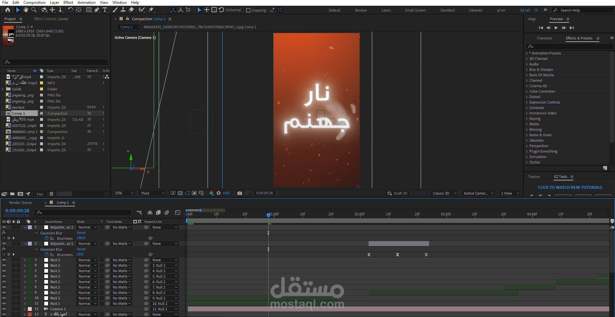
Task: Switch to the Small Screen workspace
Action: point(415,10)
